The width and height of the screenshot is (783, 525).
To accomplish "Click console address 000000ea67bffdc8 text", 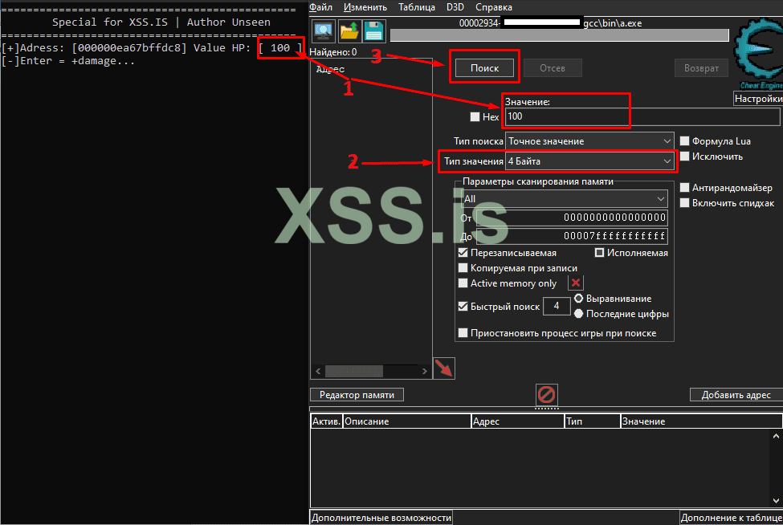I will tap(128, 48).
